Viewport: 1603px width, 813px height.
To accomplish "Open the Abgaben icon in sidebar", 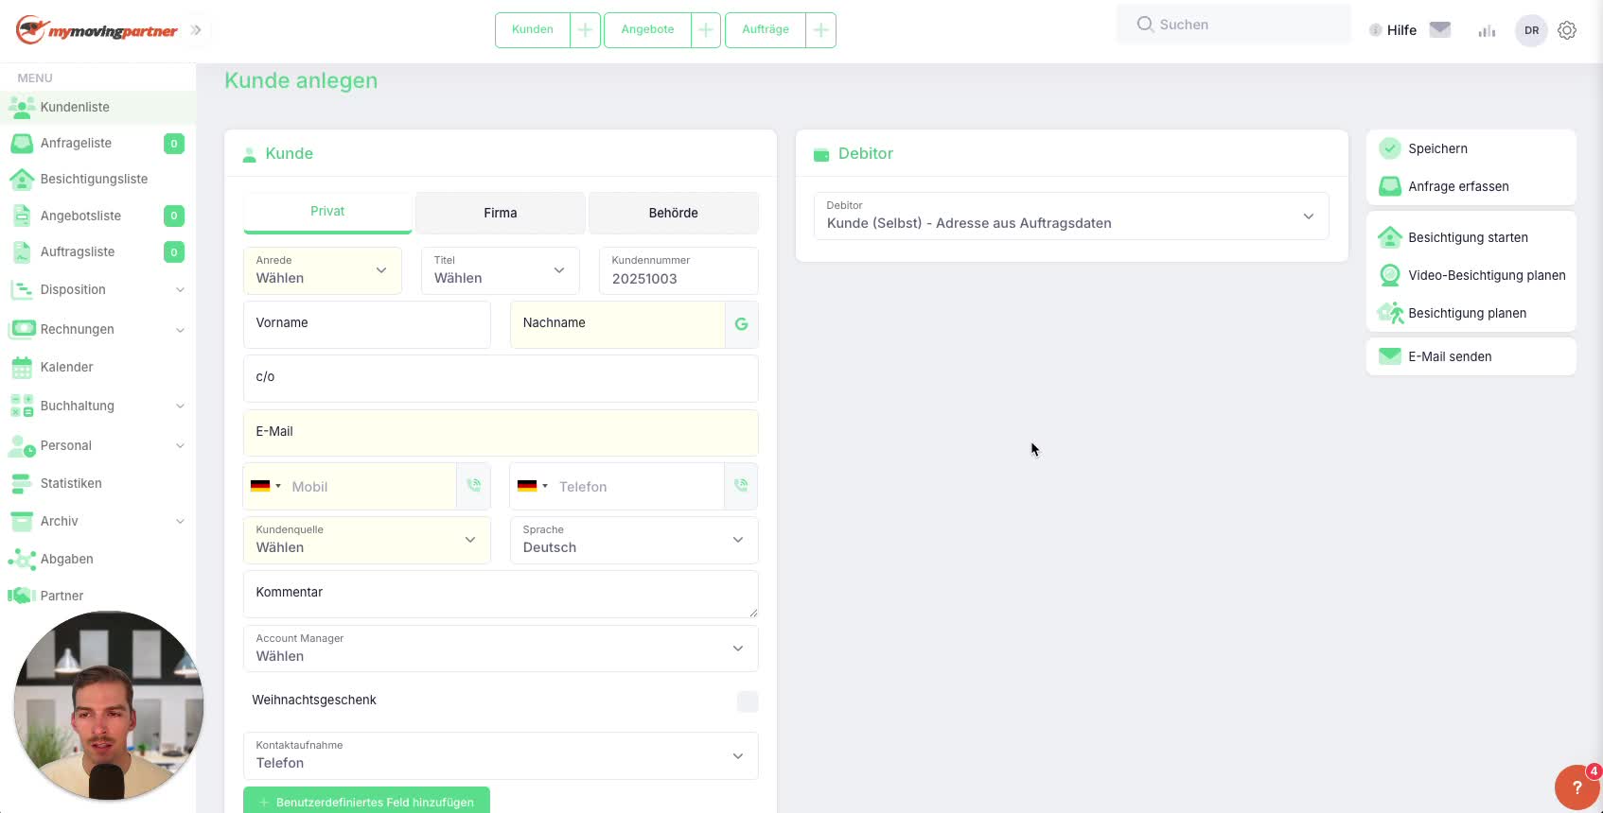I will (x=22, y=559).
